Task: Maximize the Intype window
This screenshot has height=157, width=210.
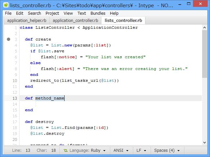Action: tap(189, 4)
